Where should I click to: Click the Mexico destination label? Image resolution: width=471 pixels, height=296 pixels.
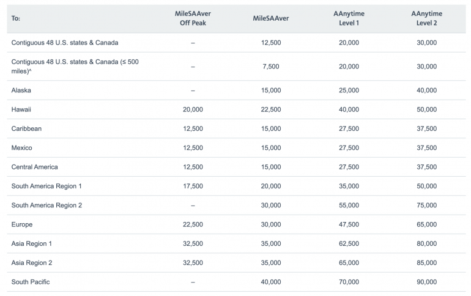point(22,148)
